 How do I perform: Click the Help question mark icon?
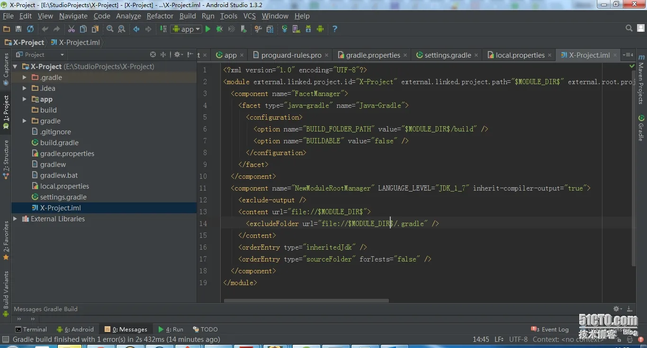[335, 29]
